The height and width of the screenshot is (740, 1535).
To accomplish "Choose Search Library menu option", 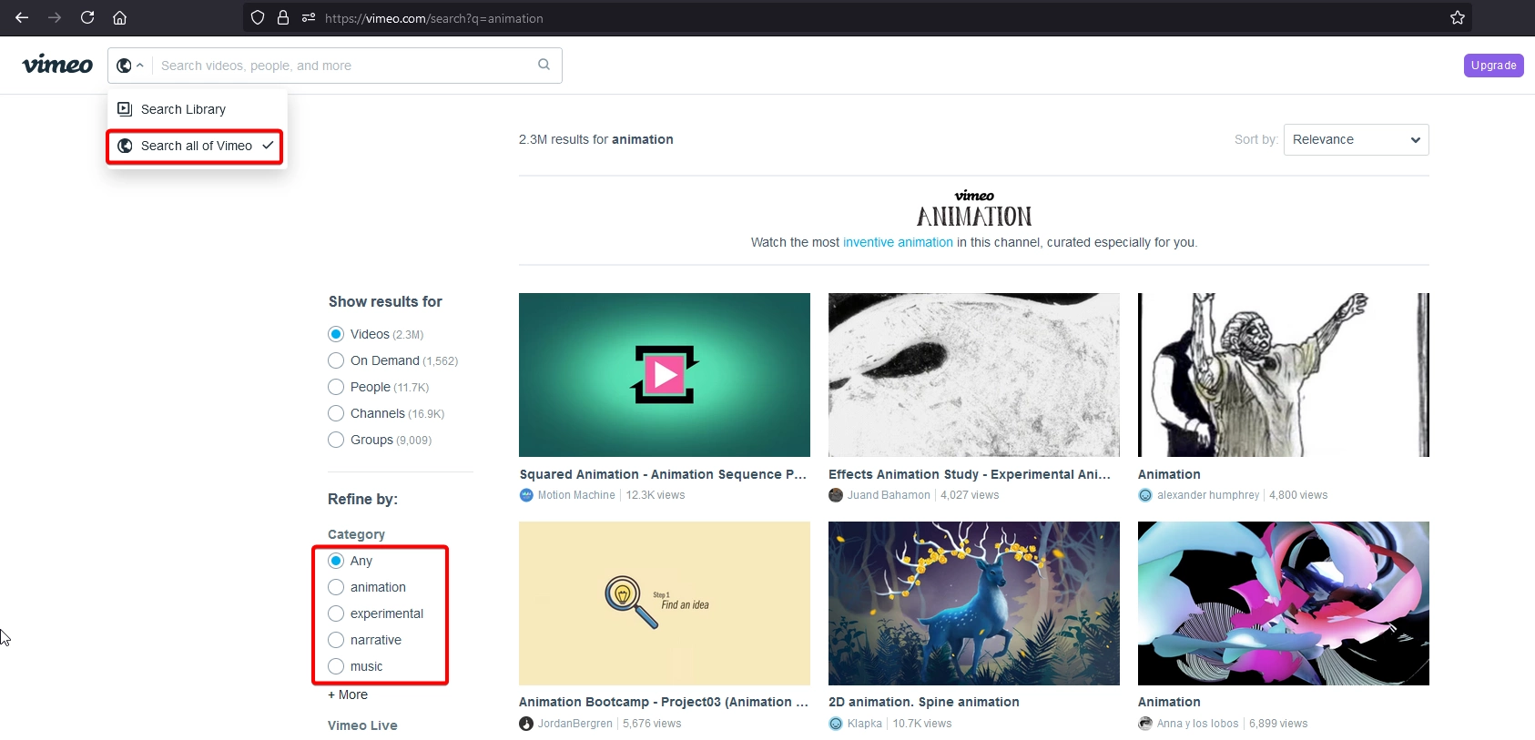I will tap(197, 109).
